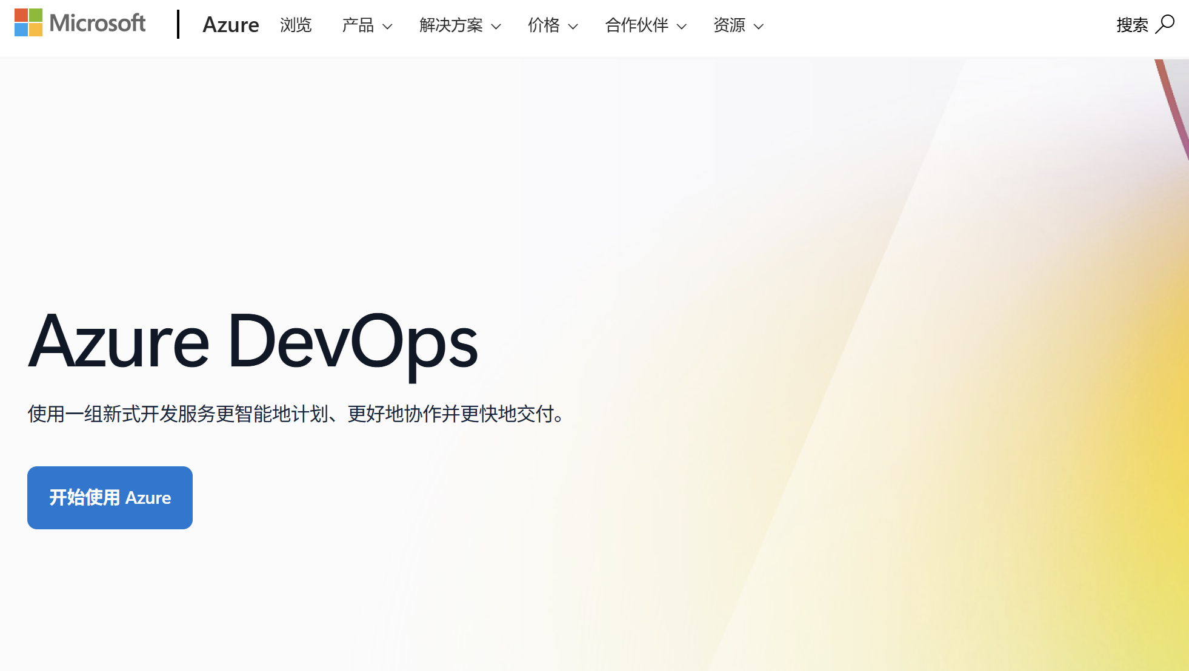Screen dimensions: 1189x671
Task: Click the subtitle text 使用一组新式开发服务更智能地计划
Action: click(178, 414)
